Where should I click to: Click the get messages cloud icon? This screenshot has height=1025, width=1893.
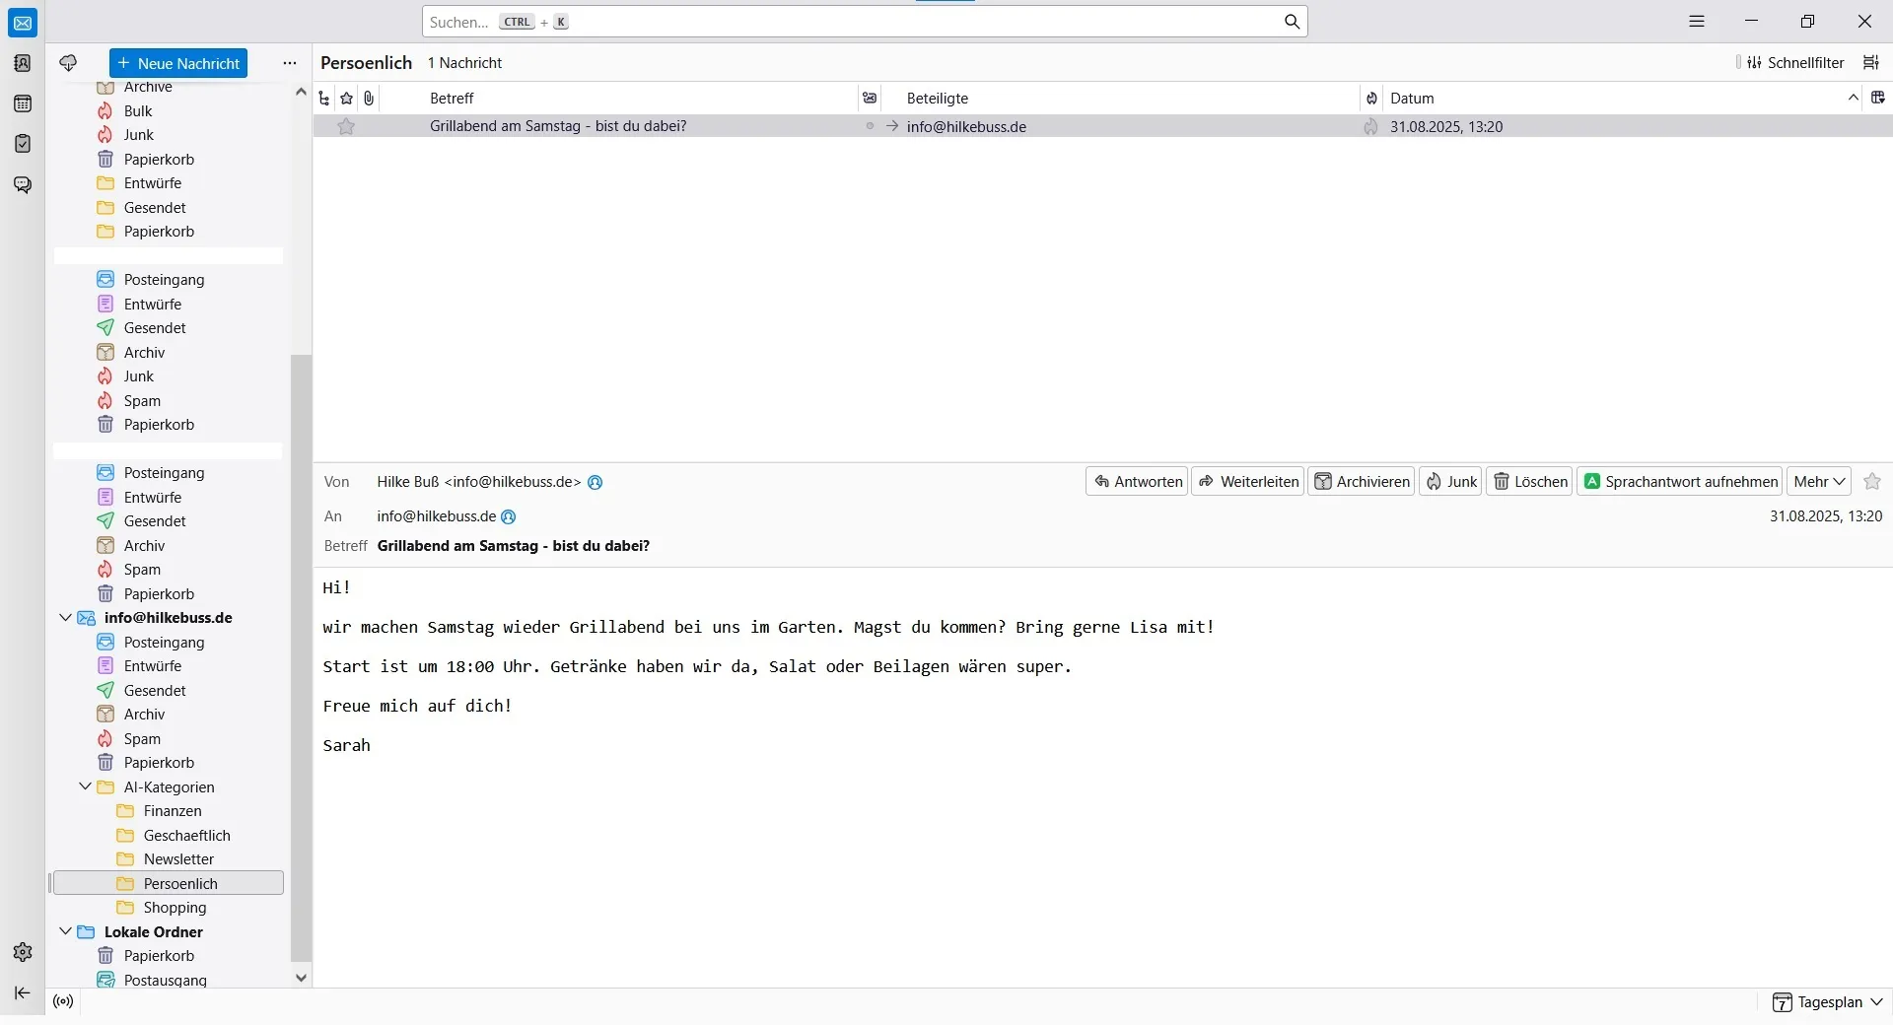(68, 63)
